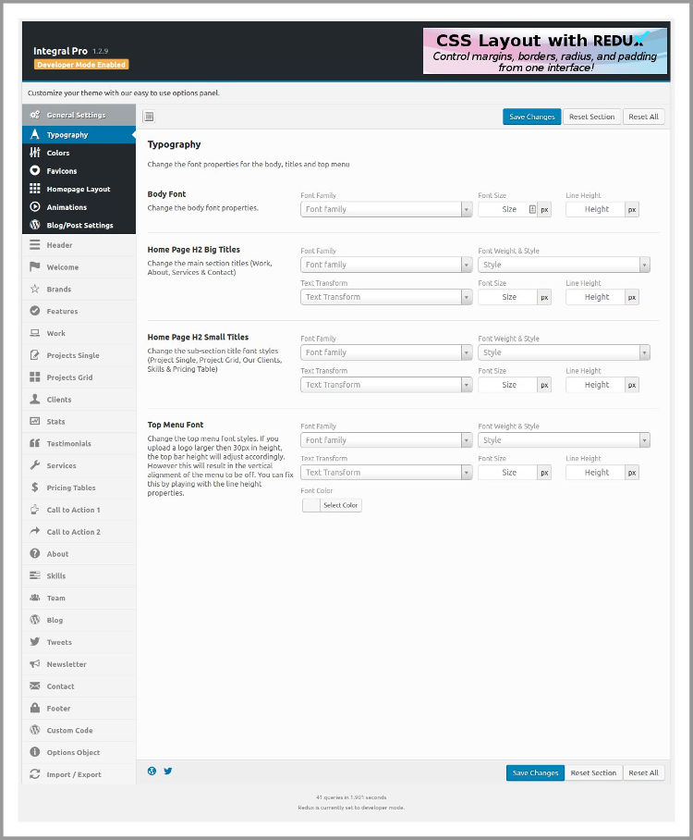
Task: Click the Pricing Tables dollar icon
Action: 35,487
